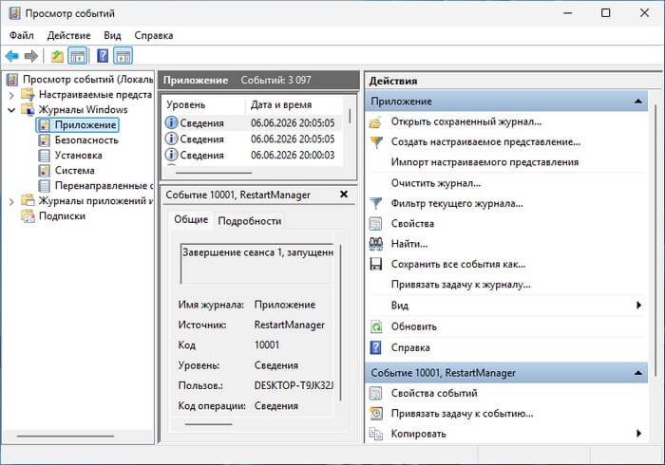This screenshot has width=665, height=465.
Task: Select the first event row at 20:05:05
Action: (253, 123)
